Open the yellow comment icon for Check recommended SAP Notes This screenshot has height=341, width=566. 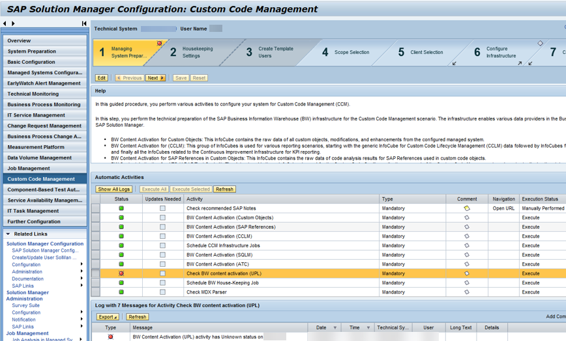pos(467,208)
